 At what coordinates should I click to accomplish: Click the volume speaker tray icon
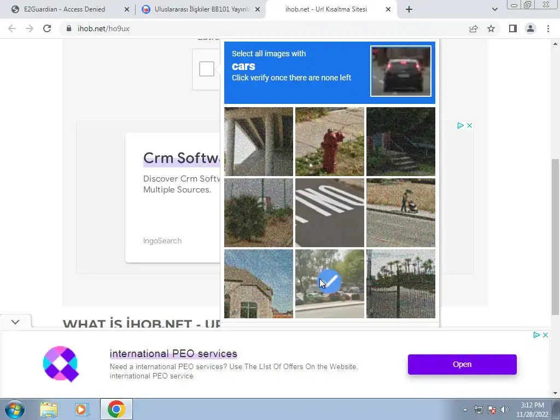[505, 410]
